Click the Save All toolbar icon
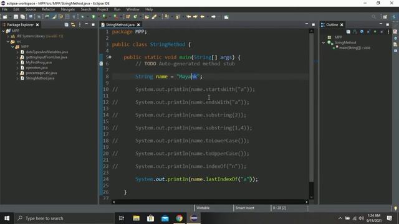This screenshot has width=399, height=224. coord(22,17)
